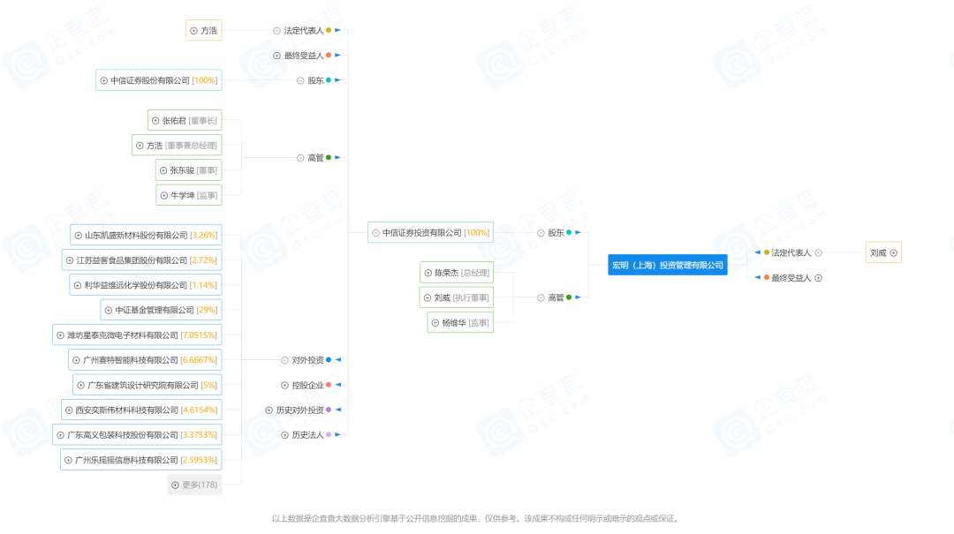954x534 pixels.
Task: Collapse the left-side 法定代表人 branch linked to 方浩
Action: point(276,30)
